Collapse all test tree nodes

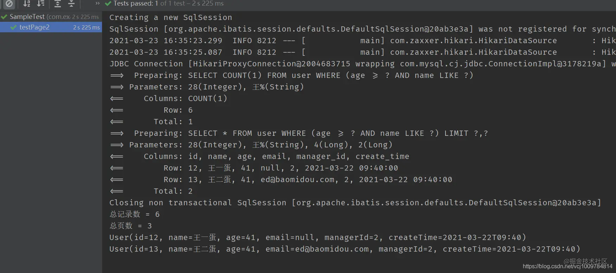71,4
